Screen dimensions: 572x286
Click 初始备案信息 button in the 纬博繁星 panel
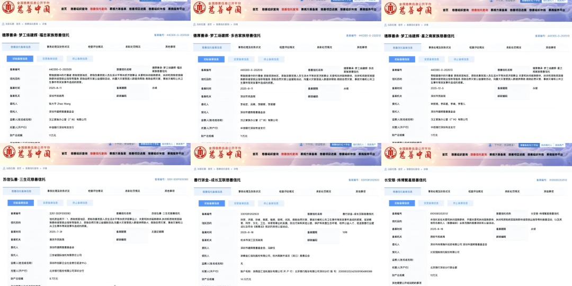point(402,203)
